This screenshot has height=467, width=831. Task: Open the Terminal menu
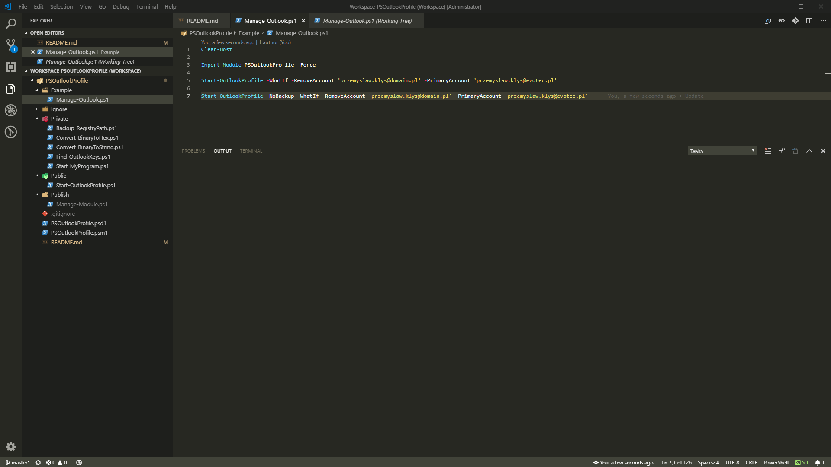(x=147, y=6)
